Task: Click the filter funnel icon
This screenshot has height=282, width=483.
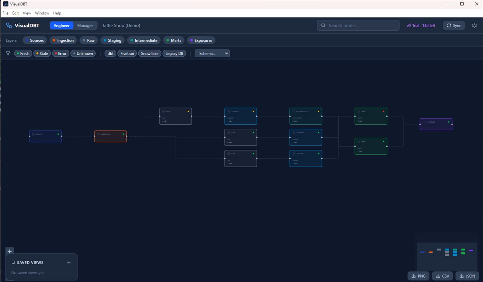Action: click(x=8, y=53)
